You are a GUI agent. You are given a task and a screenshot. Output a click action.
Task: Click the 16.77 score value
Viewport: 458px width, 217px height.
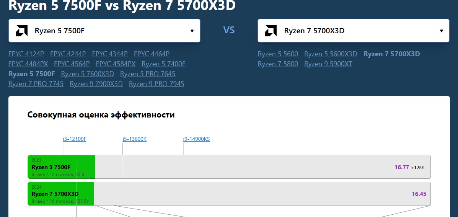point(402,167)
